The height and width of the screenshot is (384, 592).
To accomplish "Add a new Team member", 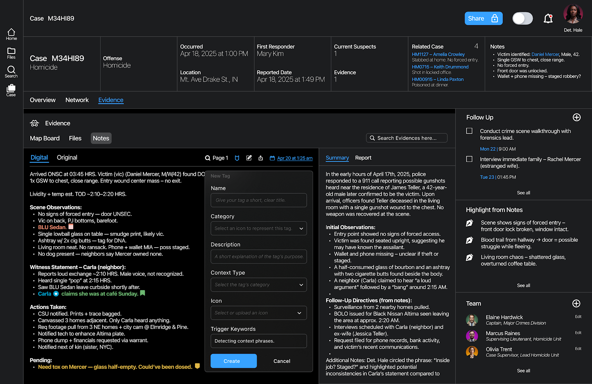I will tap(576, 303).
